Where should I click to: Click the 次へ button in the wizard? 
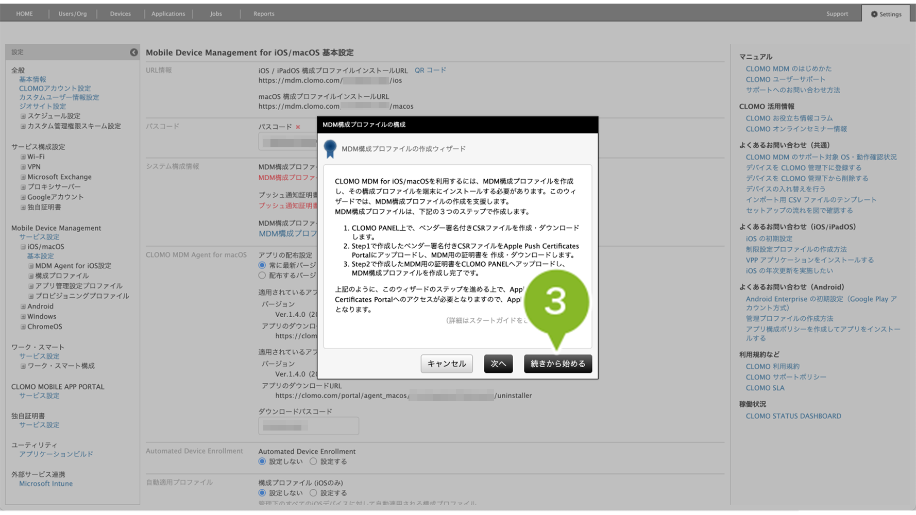(x=498, y=364)
